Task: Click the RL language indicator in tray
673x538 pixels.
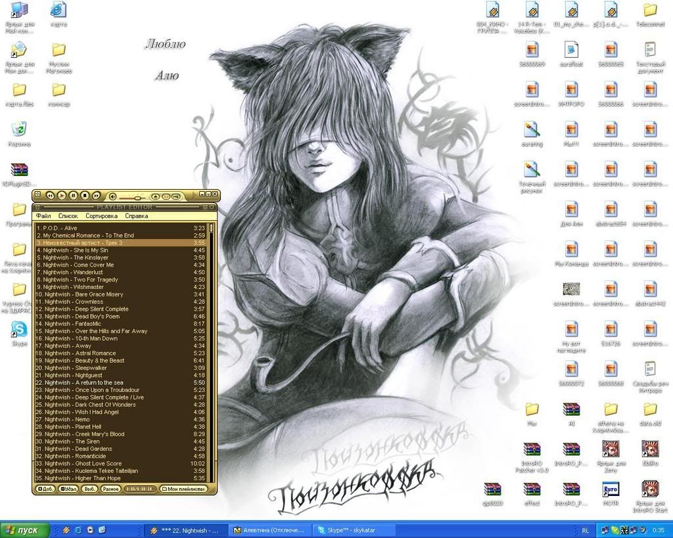Action: point(586,531)
